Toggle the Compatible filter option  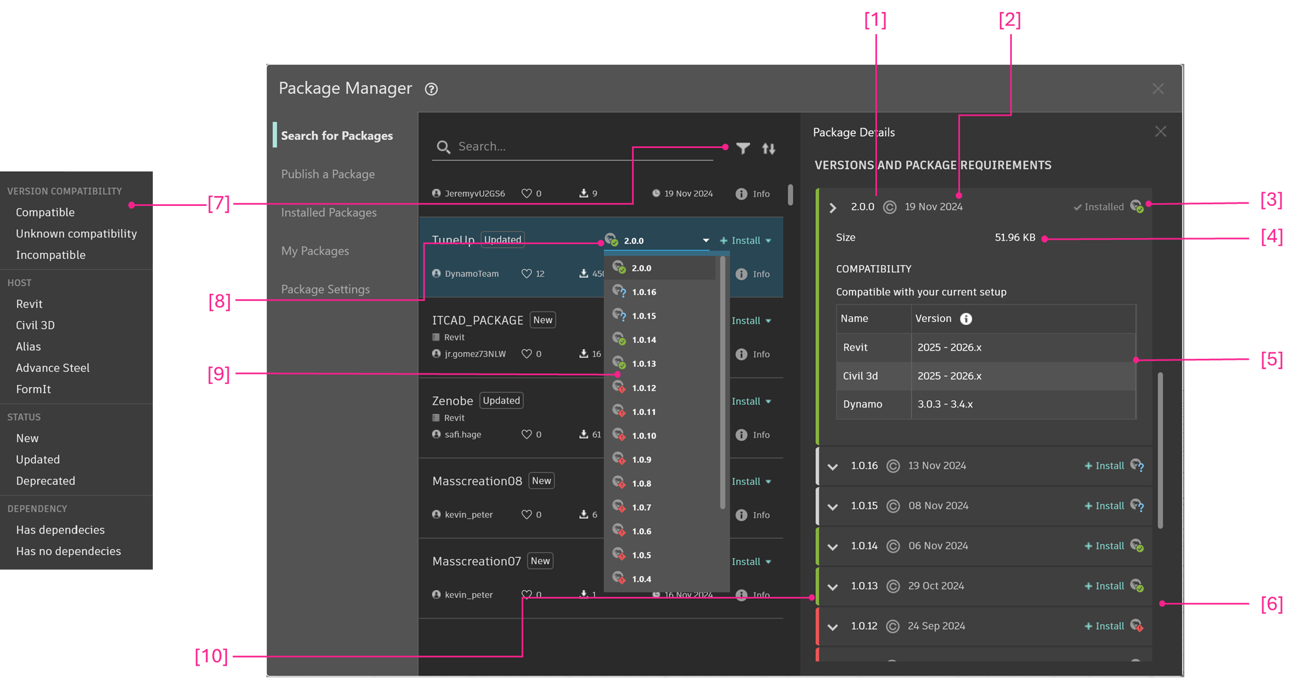[x=45, y=212]
